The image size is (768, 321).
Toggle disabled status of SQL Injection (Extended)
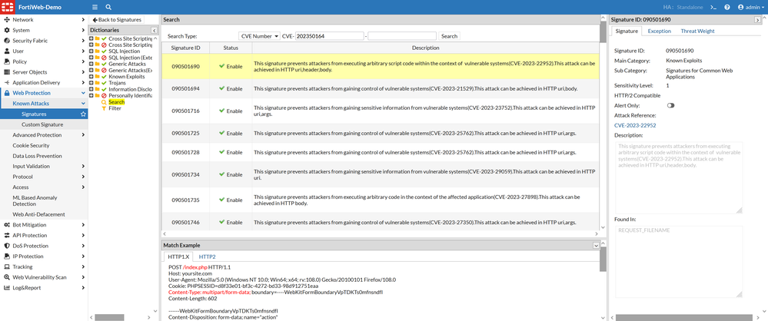(x=104, y=58)
